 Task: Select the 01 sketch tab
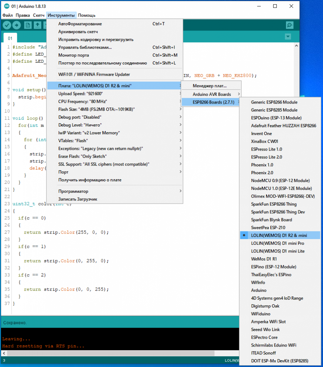pos(10,38)
